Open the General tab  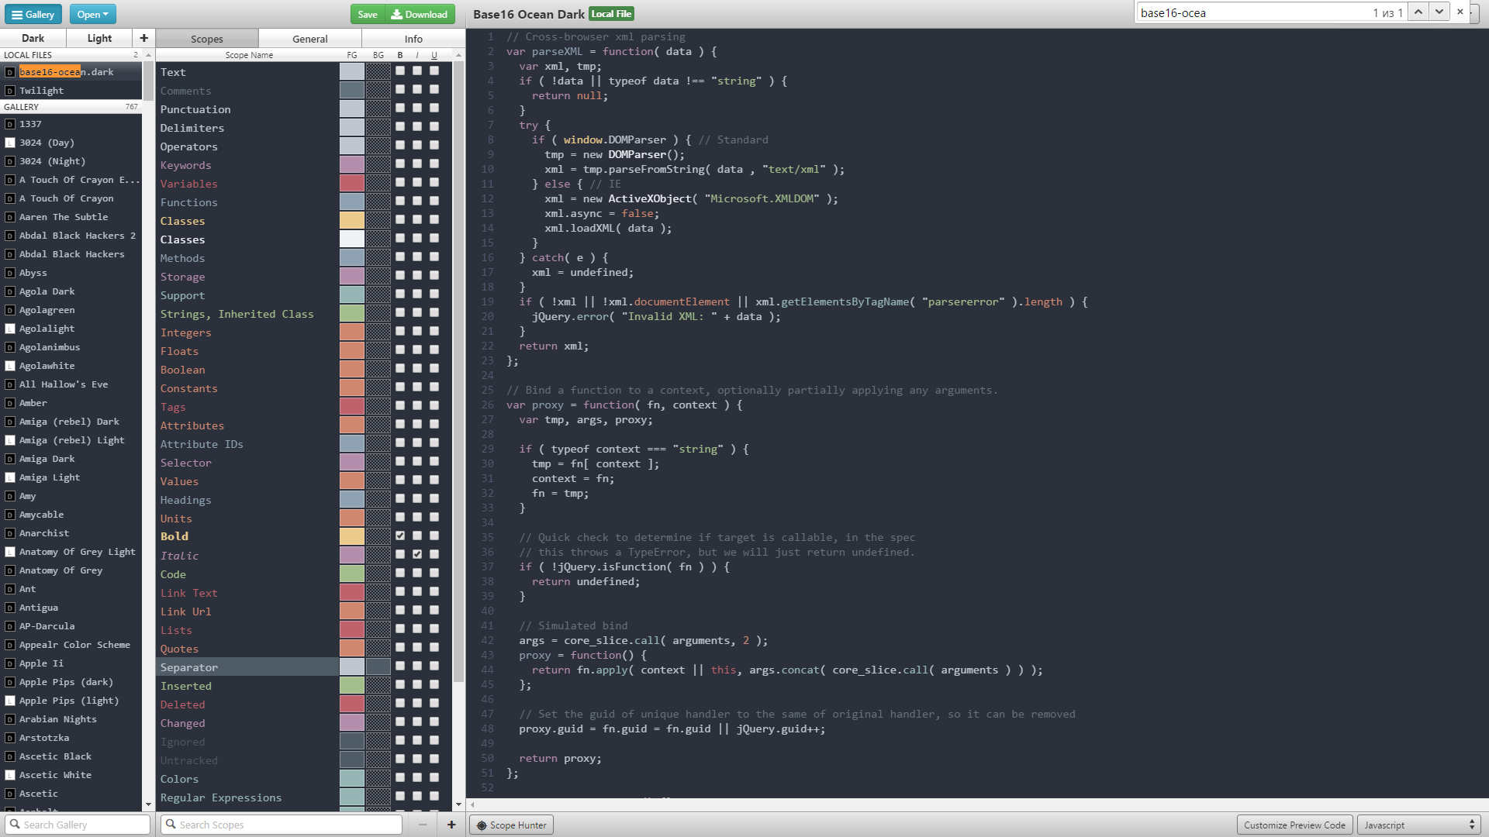pos(310,39)
